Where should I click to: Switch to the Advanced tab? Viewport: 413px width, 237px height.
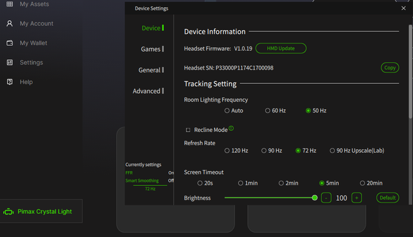[x=148, y=91]
